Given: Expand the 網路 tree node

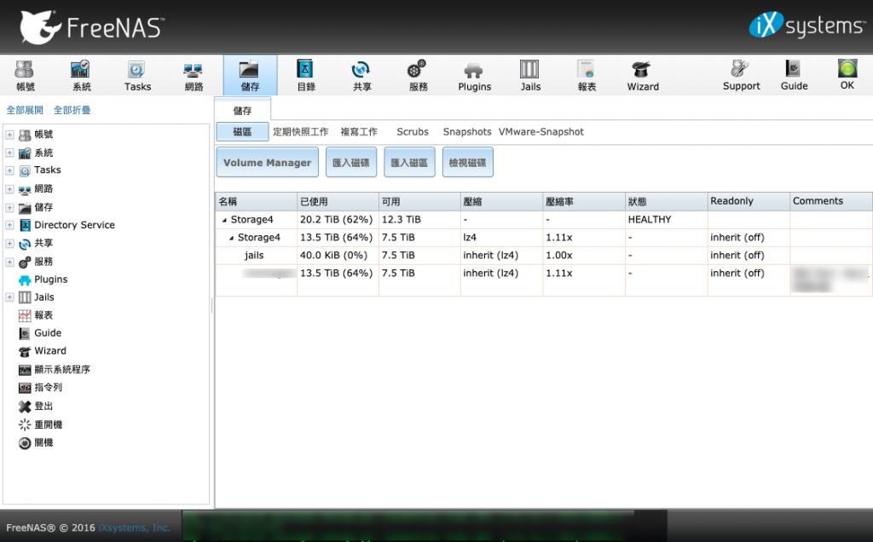Looking at the screenshot, I should tap(9, 189).
